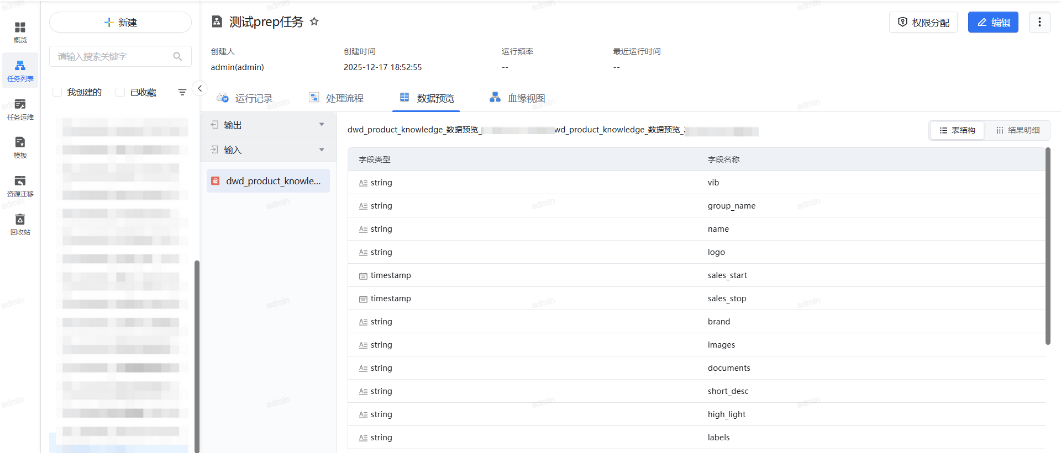This screenshot has width=1061, height=453.
Task: Switch to 结果明细 view
Action: tap(1018, 130)
